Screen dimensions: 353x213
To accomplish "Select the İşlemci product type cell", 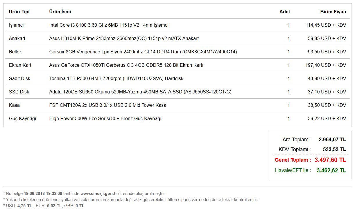I will [16, 25].
